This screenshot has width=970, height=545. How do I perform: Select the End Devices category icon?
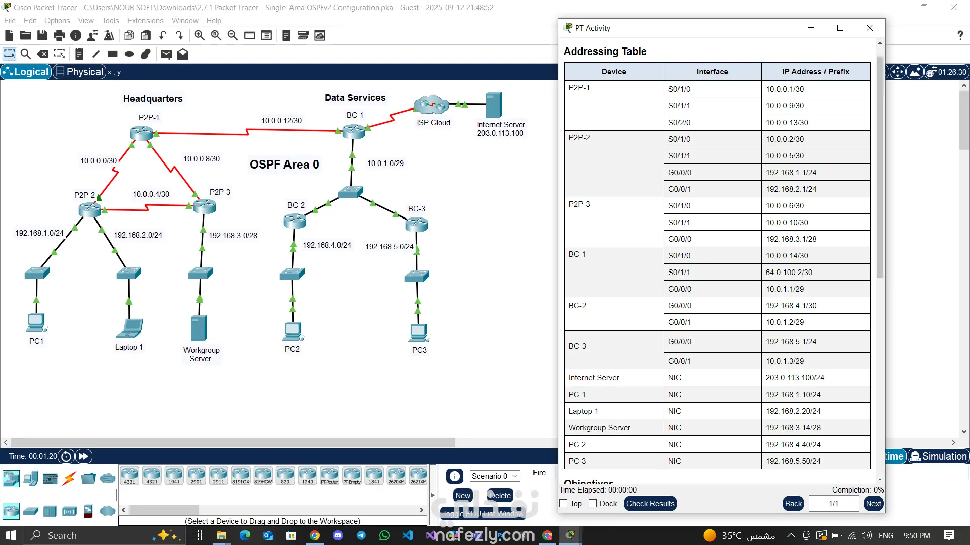(30, 478)
